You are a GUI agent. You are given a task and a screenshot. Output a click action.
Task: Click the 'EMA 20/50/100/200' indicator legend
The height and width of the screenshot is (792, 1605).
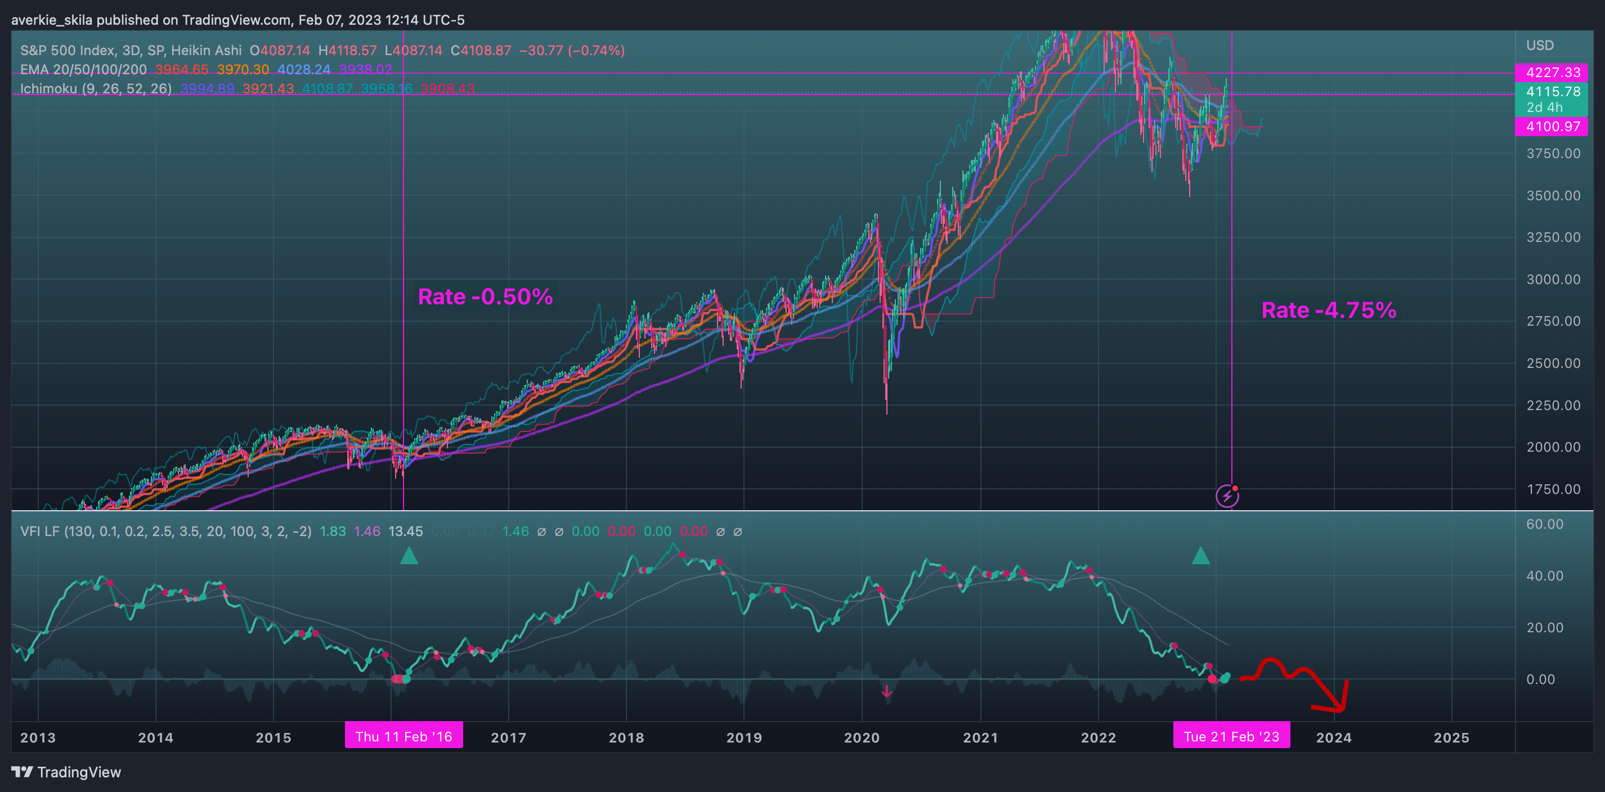(83, 70)
